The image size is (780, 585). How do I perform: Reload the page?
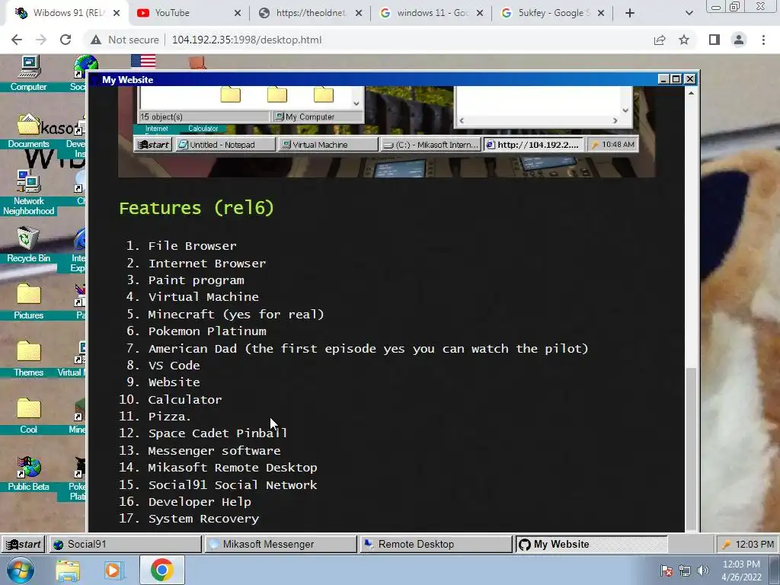[66, 40]
